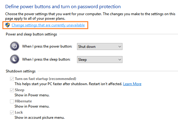The height and width of the screenshot is (123, 178).
Task: Open the Learn More link
Action: coord(132,84)
